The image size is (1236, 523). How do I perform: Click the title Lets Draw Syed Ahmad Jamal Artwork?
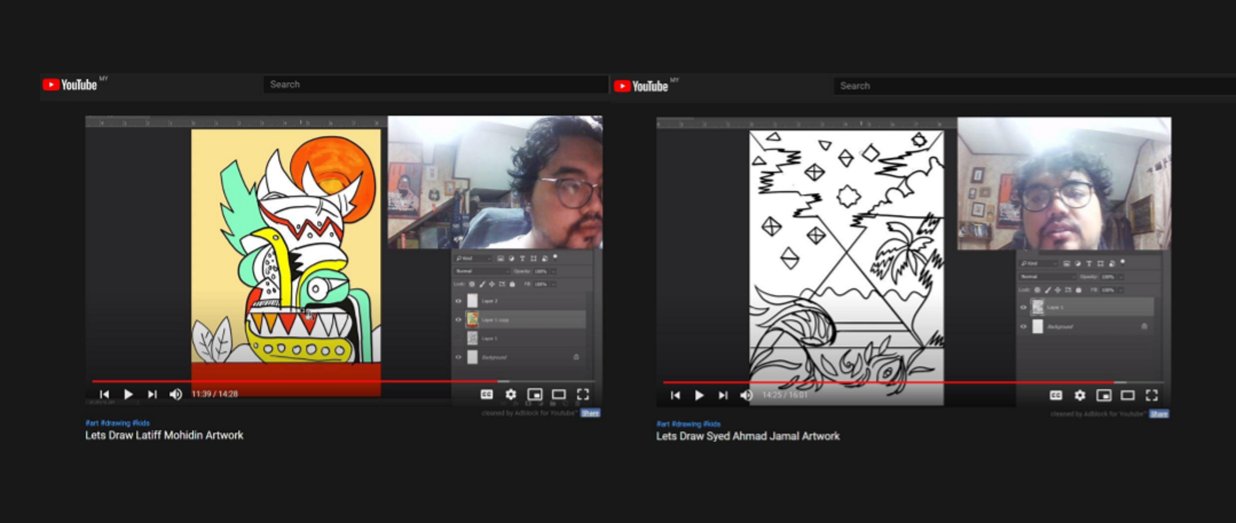point(748,437)
